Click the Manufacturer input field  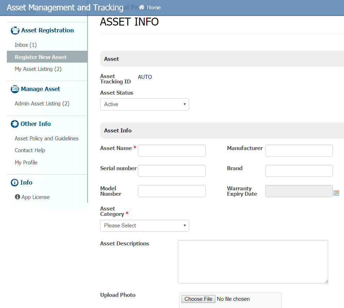pyautogui.click(x=299, y=151)
